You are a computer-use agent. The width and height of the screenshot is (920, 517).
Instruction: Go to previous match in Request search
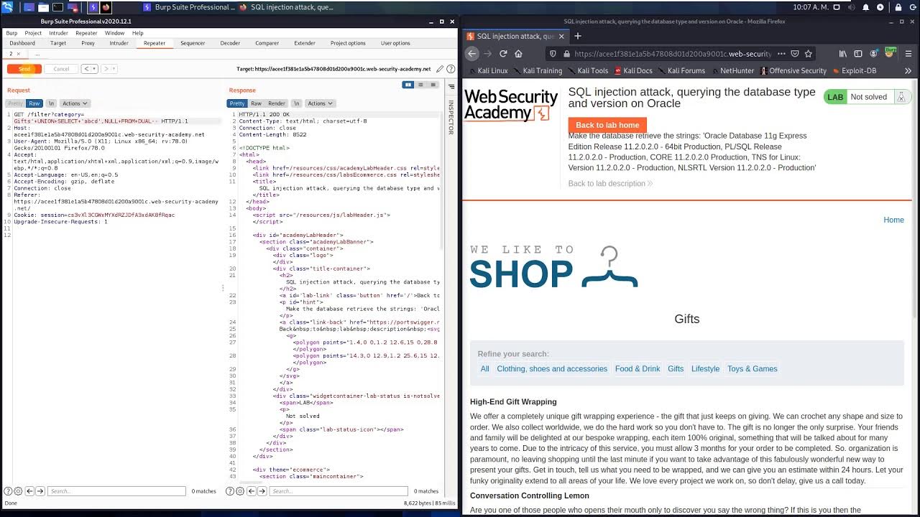point(29,491)
